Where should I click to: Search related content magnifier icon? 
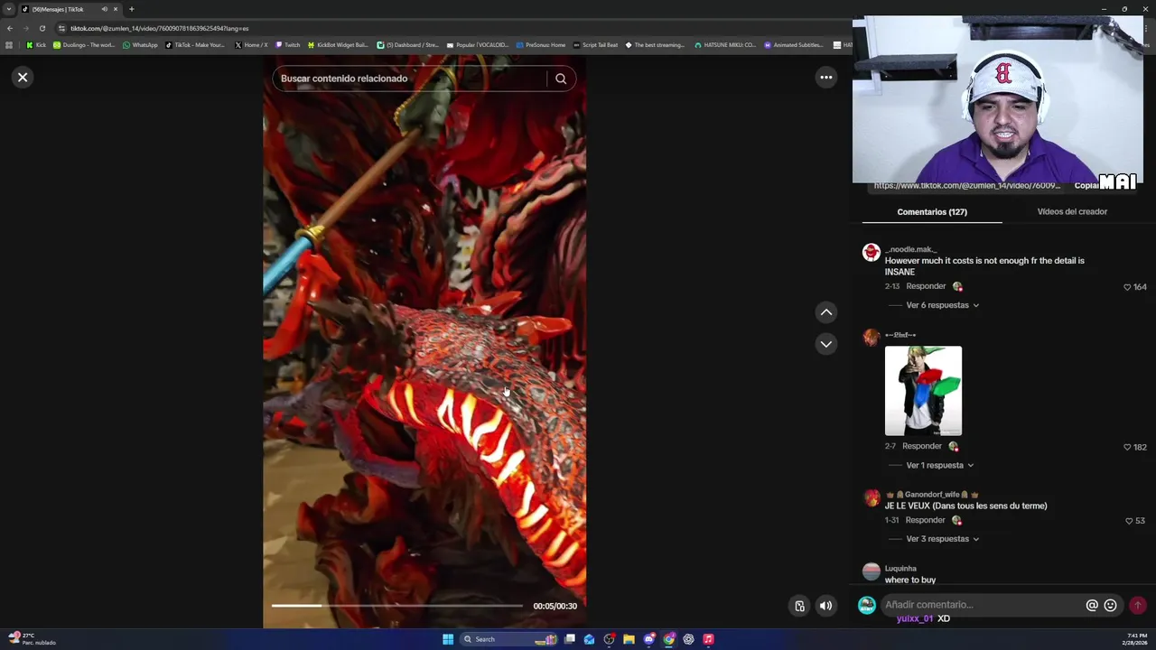pos(561,79)
